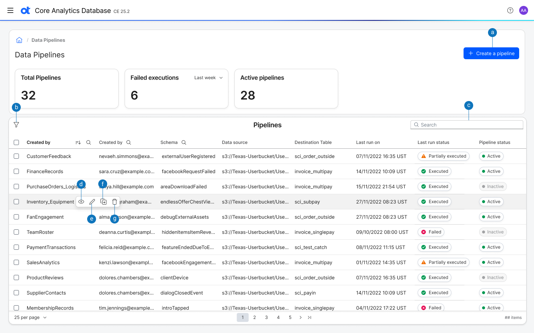This screenshot has width=534, height=333.
Task: Open the Data Pipelines breadcrumb
Action: click(48, 40)
